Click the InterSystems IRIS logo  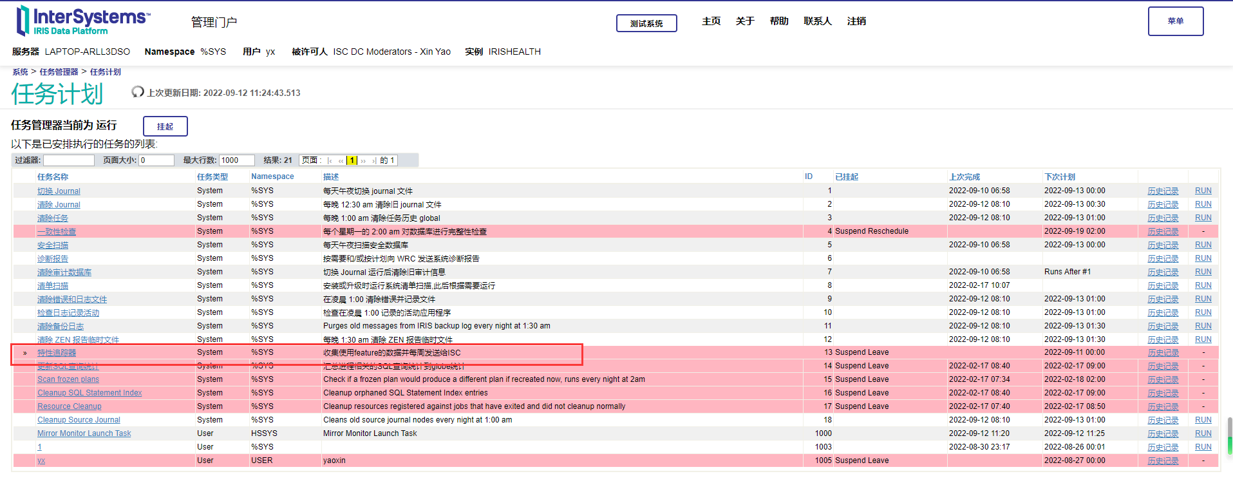tap(82, 21)
